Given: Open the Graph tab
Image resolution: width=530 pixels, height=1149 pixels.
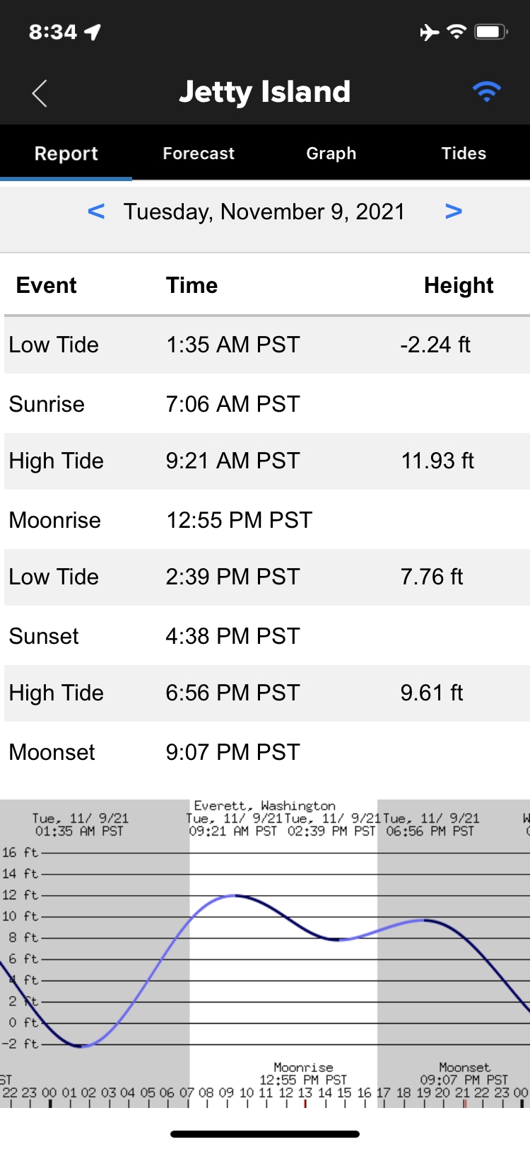Looking at the screenshot, I should pyautogui.click(x=331, y=154).
